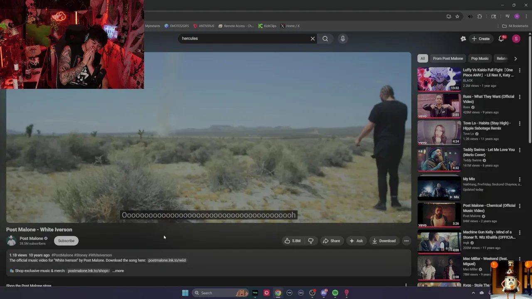Open EMOTES/GIFS bookmark
532x299 pixels.
177,26
